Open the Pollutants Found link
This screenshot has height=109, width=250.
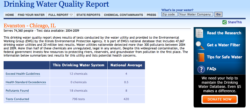point(17,91)
